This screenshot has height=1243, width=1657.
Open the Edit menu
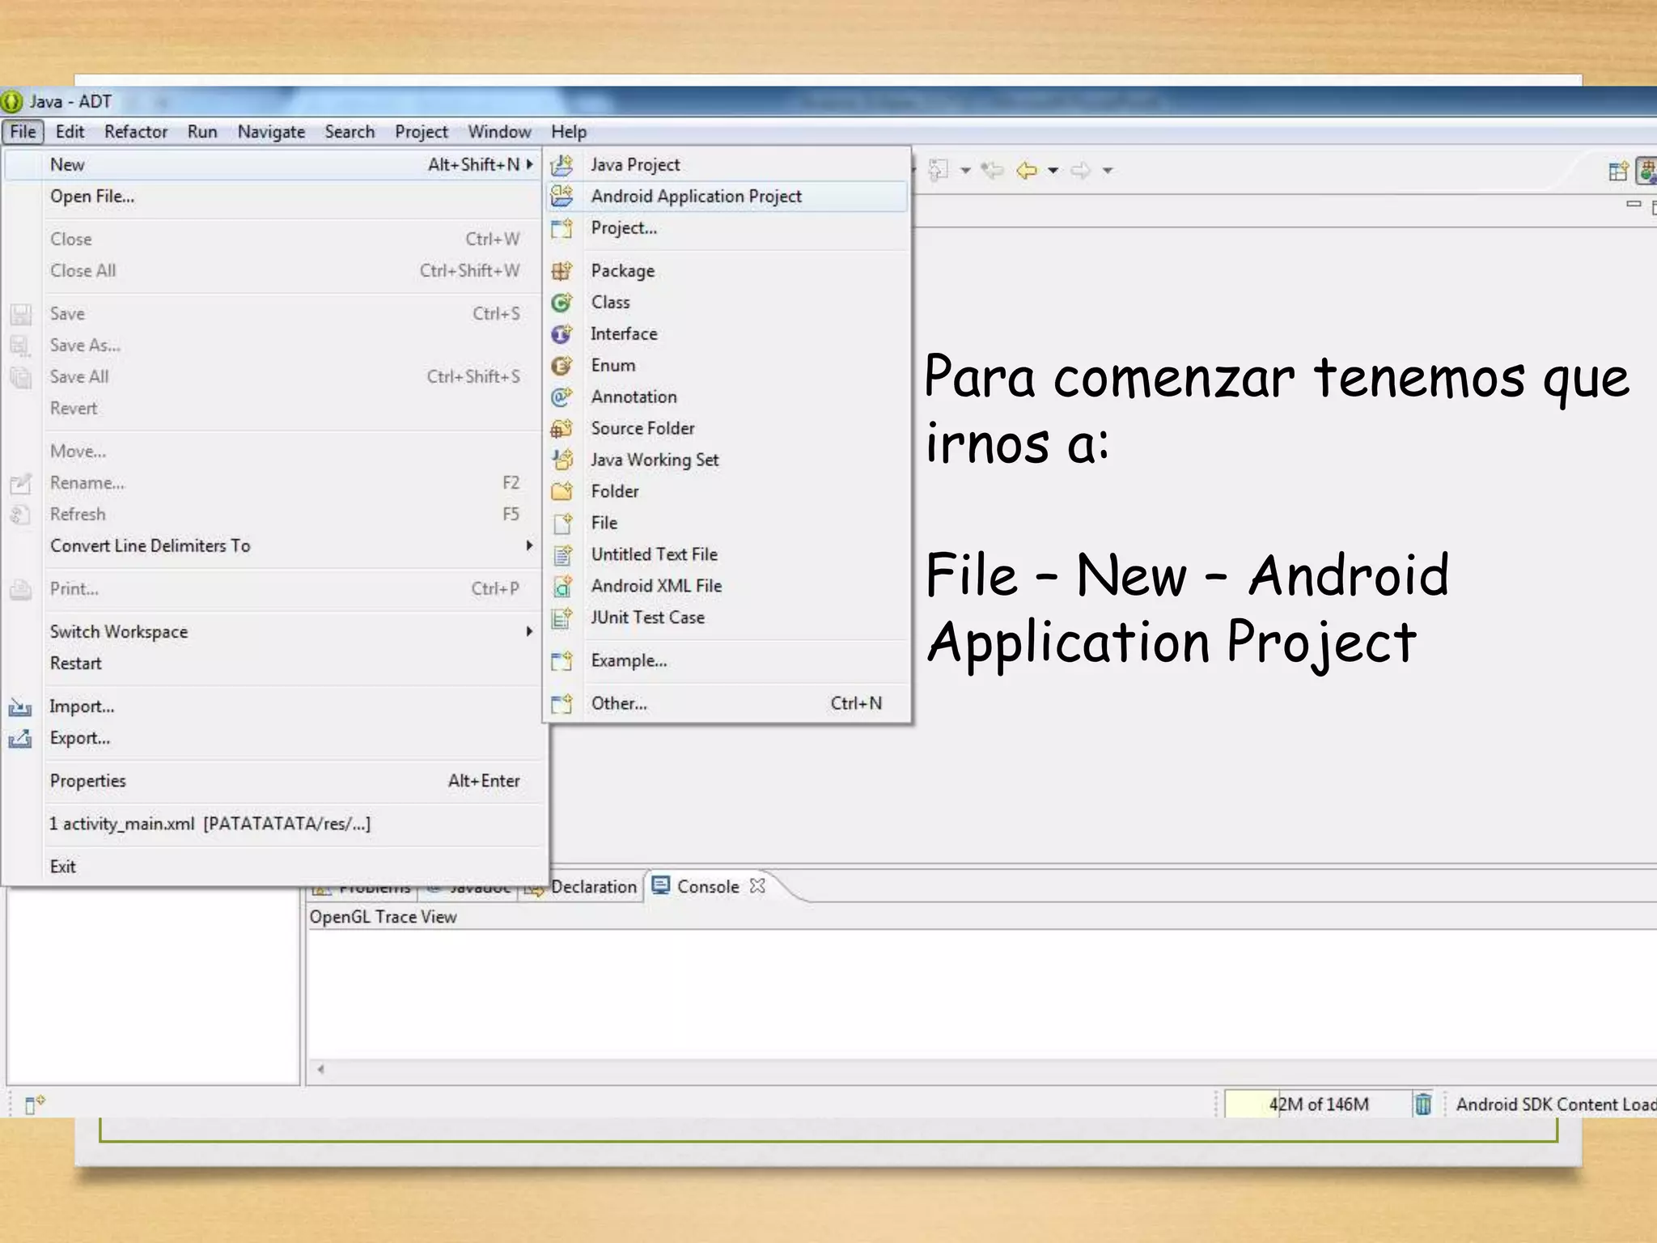click(70, 132)
